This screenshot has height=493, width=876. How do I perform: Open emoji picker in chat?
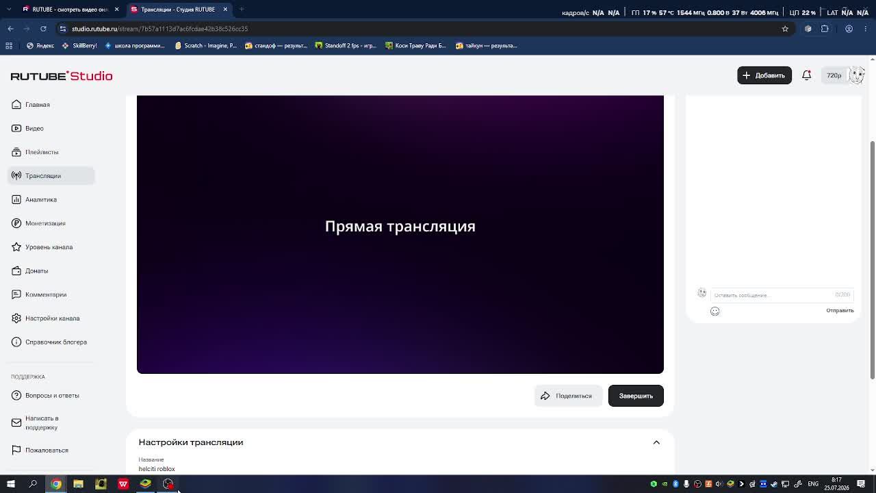714,311
